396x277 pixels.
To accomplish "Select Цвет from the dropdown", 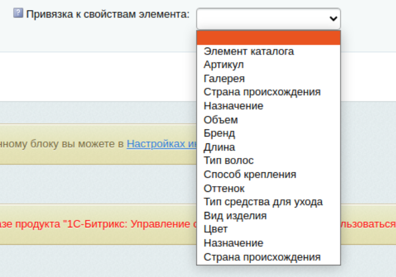I will (268, 229).
